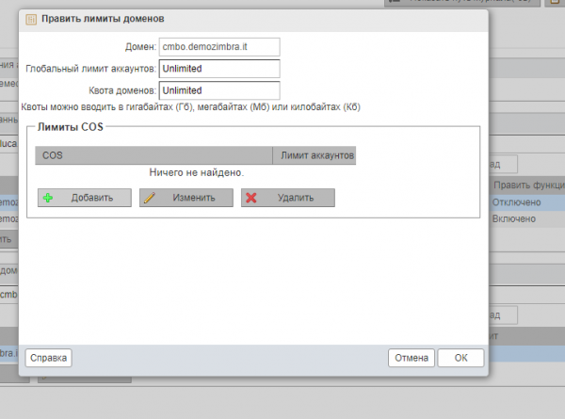This screenshot has height=419, width=565.
Task: Click the Глобальный лимит аккаунтов label
Action: click(90, 69)
